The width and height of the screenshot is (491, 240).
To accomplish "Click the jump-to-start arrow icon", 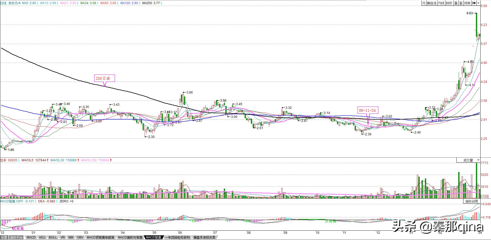I will (474, 3).
